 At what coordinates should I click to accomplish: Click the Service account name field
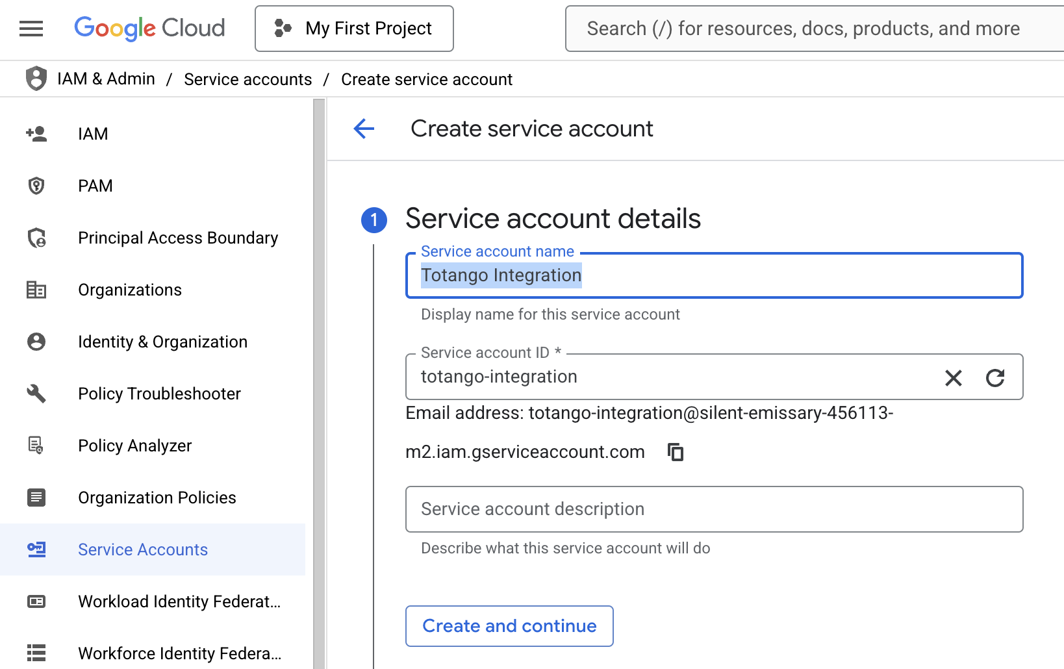click(715, 275)
